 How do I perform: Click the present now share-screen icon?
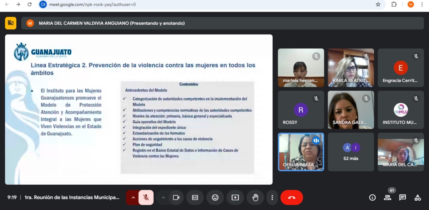coord(235,197)
